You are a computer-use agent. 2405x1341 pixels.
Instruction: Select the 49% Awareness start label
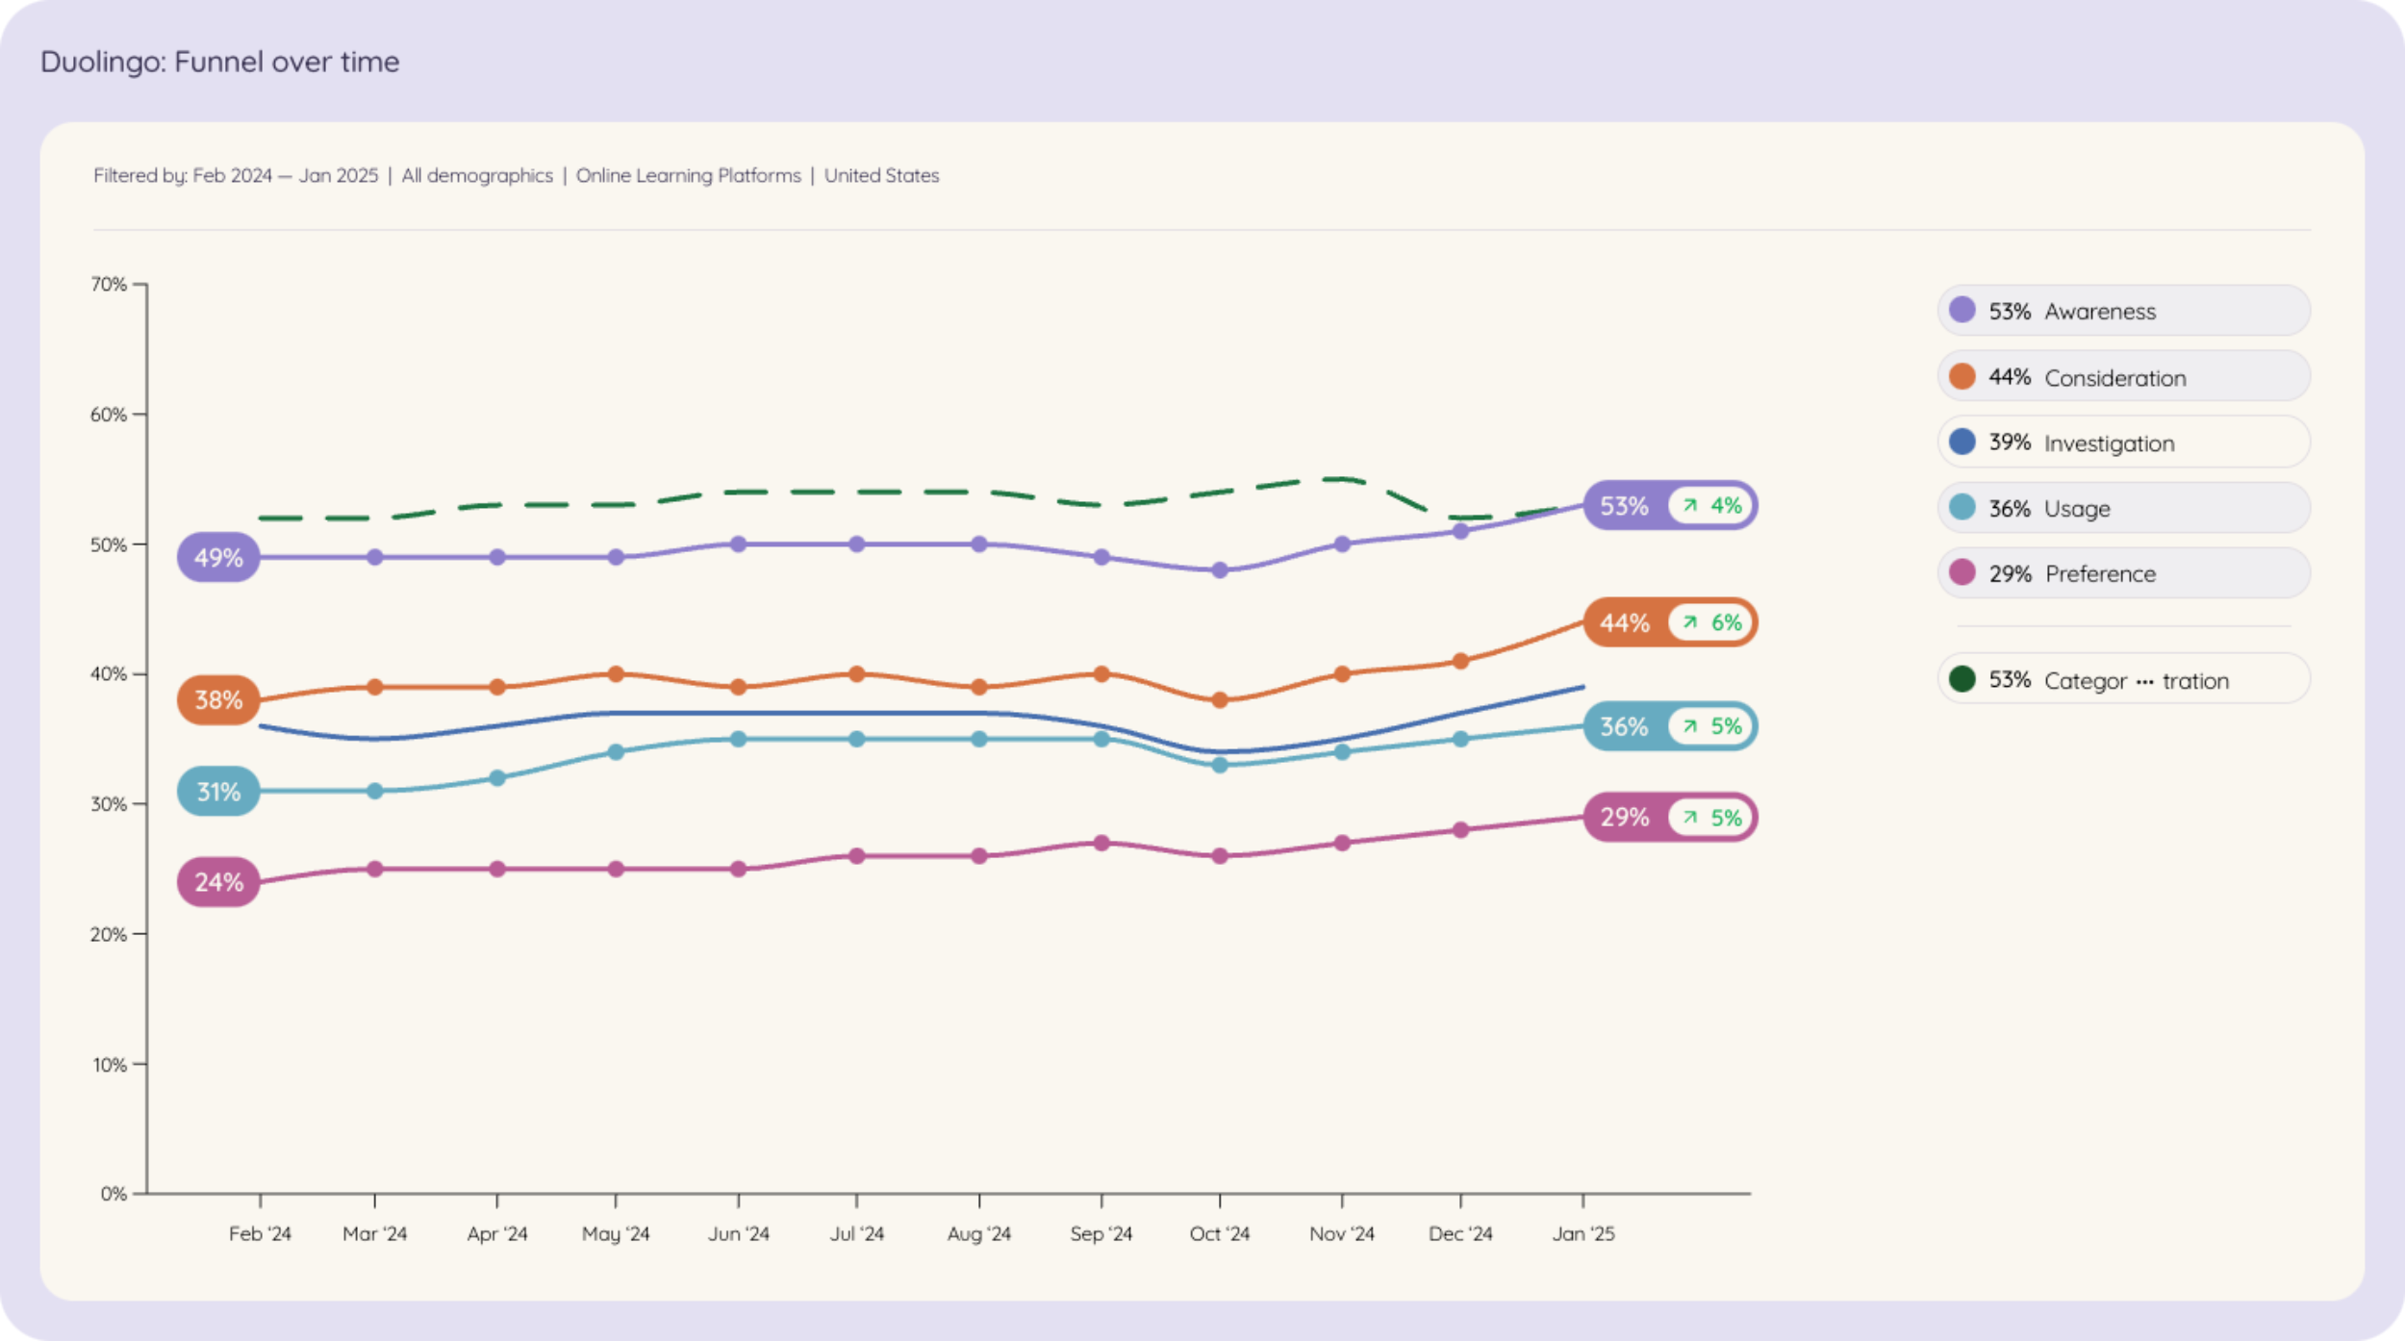218,558
